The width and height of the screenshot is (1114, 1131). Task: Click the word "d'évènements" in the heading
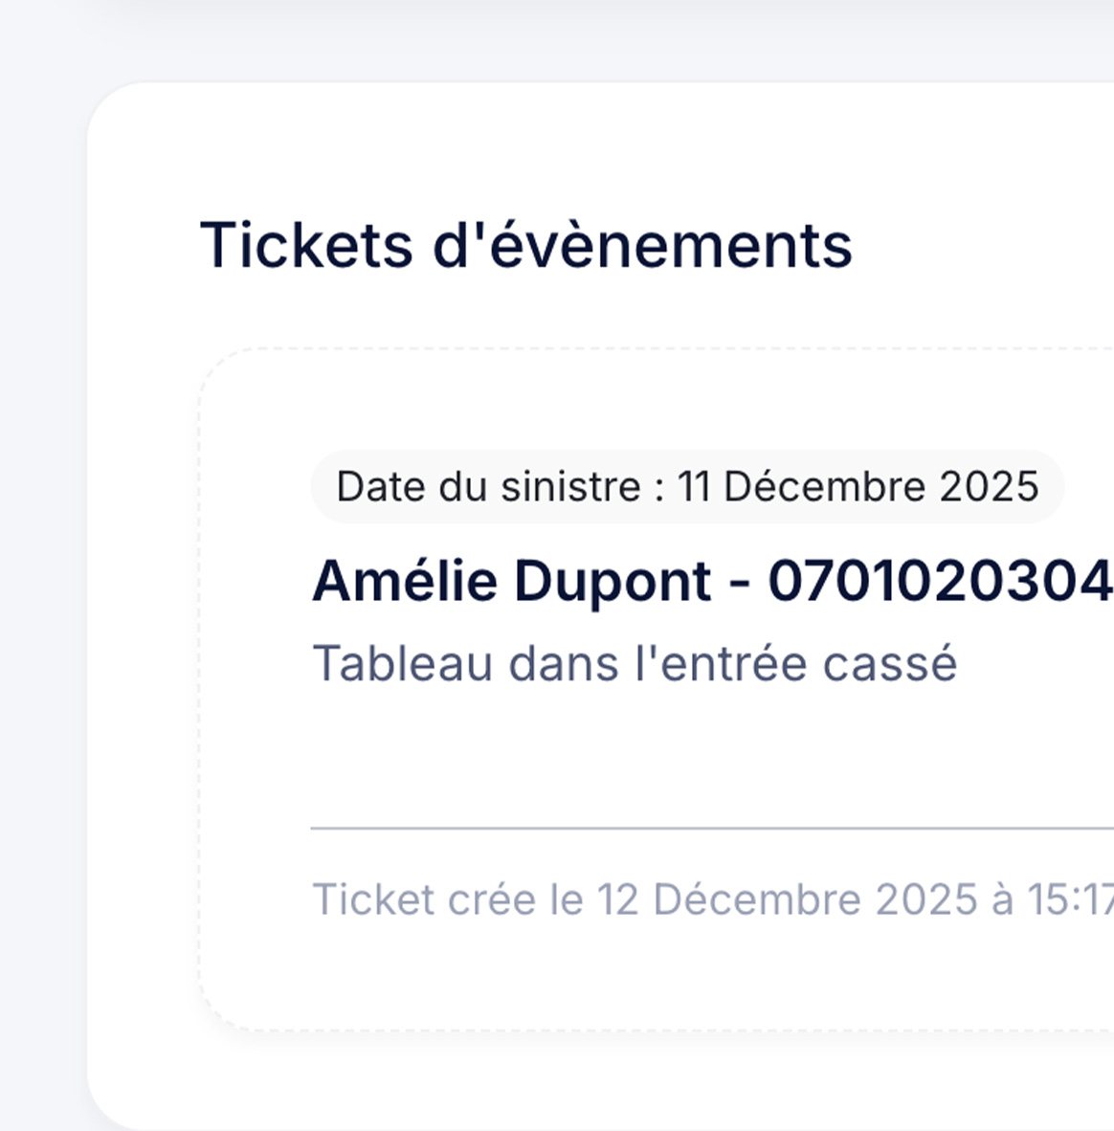coord(641,245)
